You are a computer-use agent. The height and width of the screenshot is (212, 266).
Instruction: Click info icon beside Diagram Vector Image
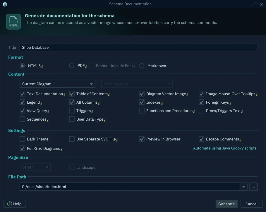pos(187,95)
